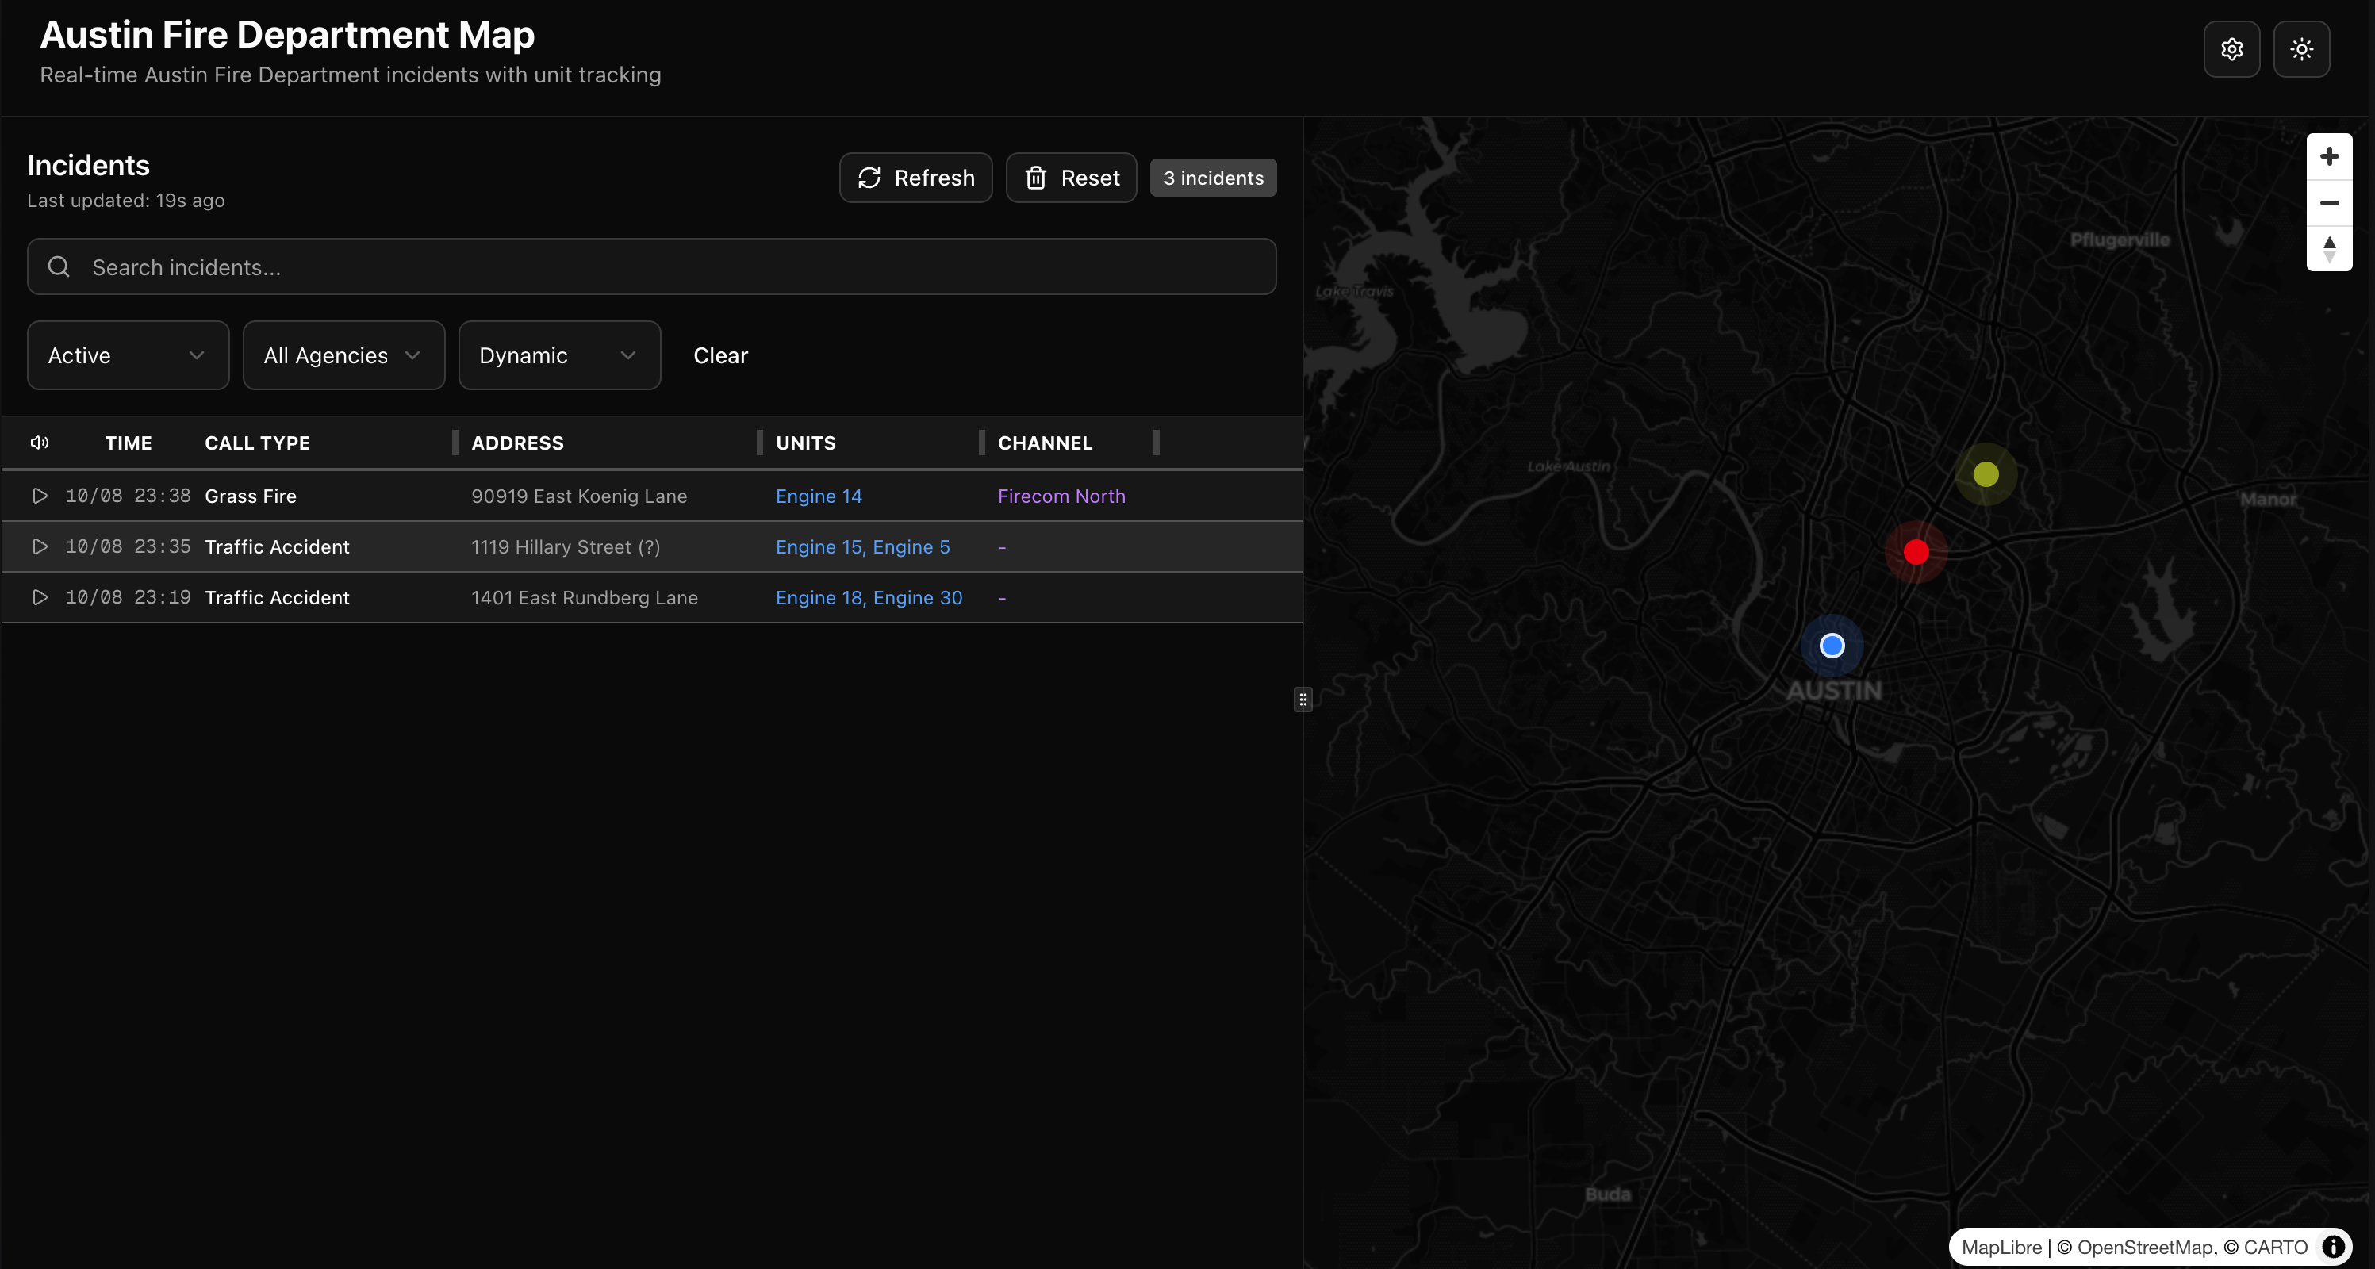This screenshot has width=2375, height=1269.
Task: Zoom out on the map
Action: [x=2329, y=203]
